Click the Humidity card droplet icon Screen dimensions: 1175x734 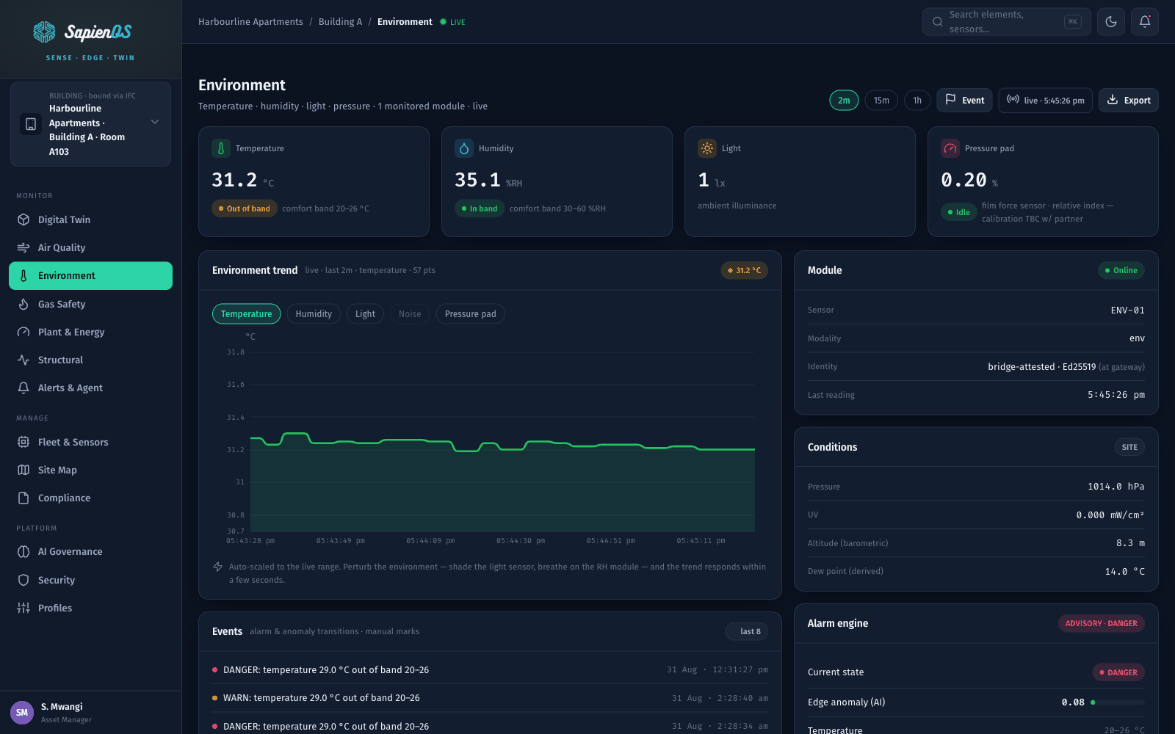(x=464, y=148)
